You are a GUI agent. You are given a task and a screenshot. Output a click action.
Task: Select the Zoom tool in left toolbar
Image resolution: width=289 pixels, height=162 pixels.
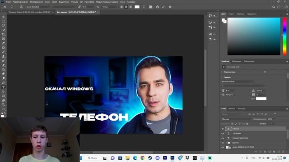tap(3, 105)
